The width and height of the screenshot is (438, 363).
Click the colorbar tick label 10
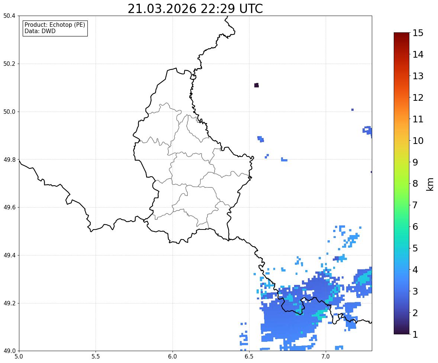pyautogui.click(x=418, y=141)
